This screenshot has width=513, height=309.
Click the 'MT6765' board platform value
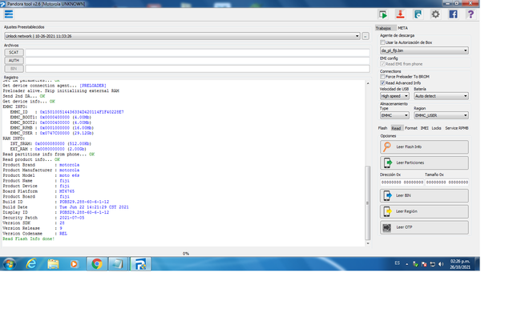67,191
